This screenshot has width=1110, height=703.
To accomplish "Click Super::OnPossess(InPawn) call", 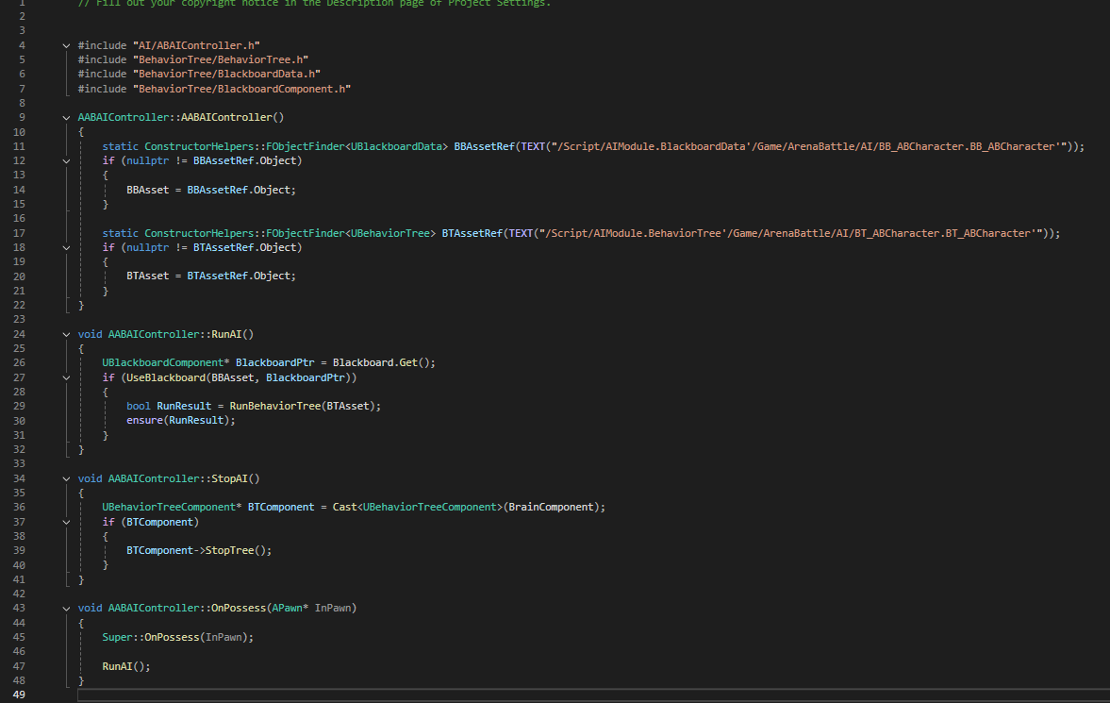I will 177,637.
